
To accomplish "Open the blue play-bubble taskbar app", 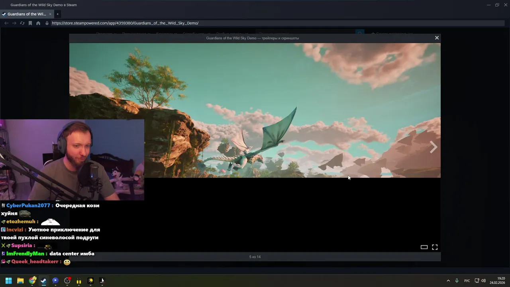I will click(55, 281).
